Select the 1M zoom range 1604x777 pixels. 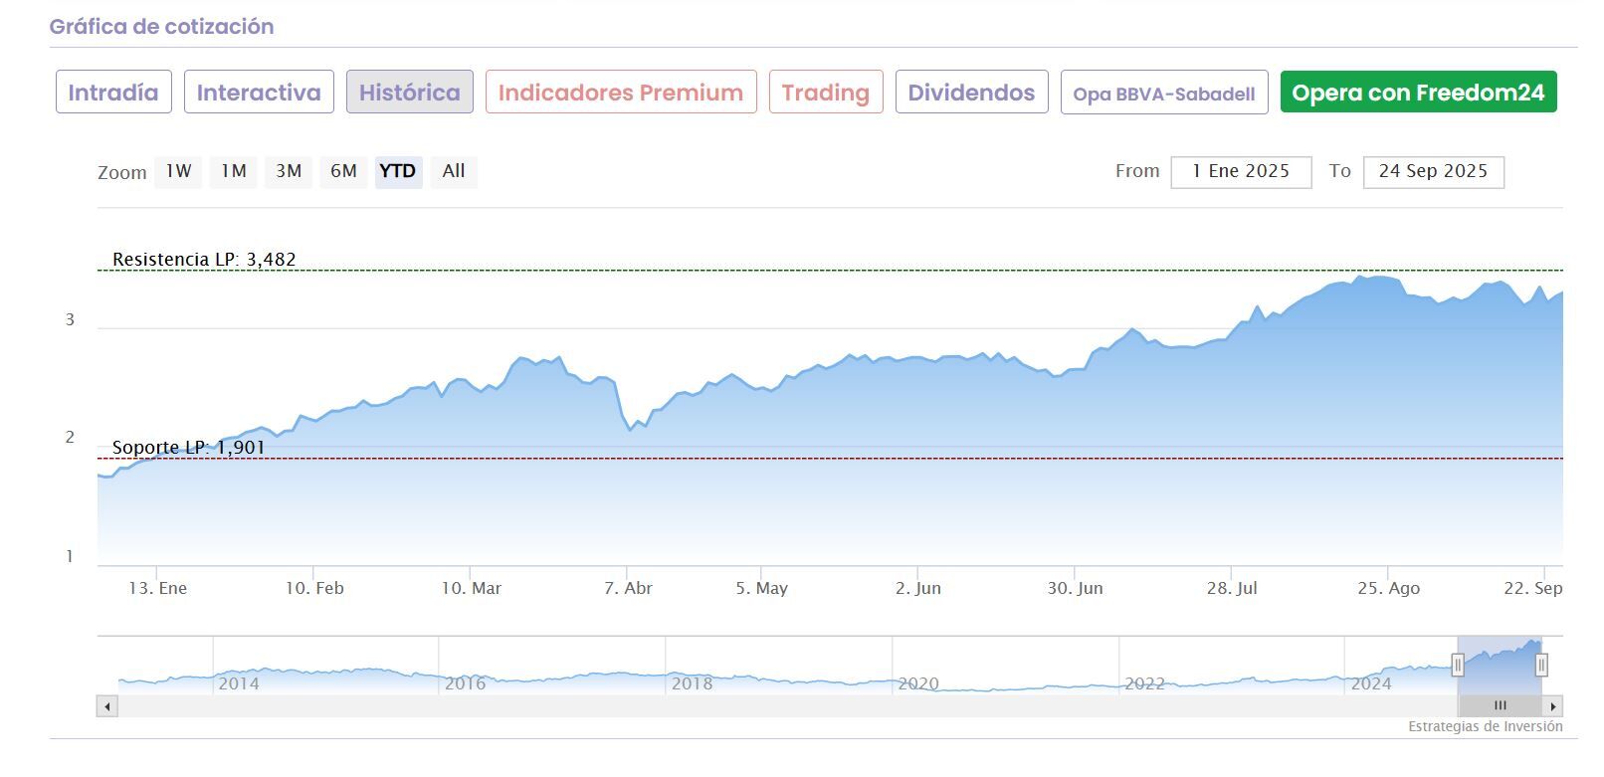click(234, 171)
